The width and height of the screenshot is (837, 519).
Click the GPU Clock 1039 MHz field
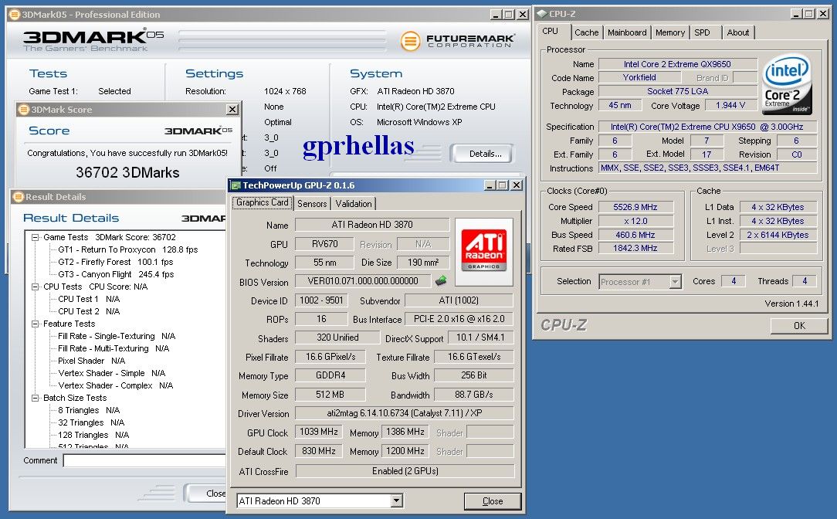pyautogui.click(x=319, y=432)
